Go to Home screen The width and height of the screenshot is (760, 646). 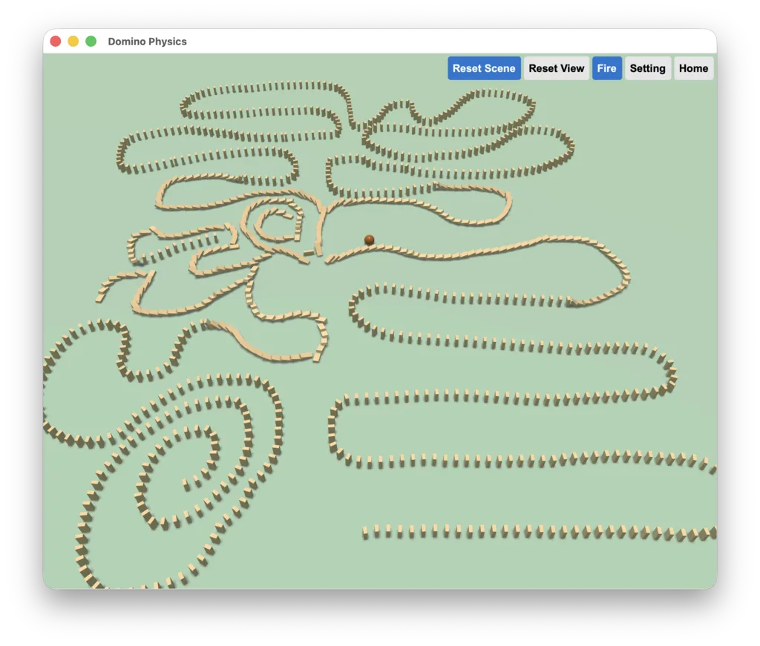pyautogui.click(x=693, y=68)
